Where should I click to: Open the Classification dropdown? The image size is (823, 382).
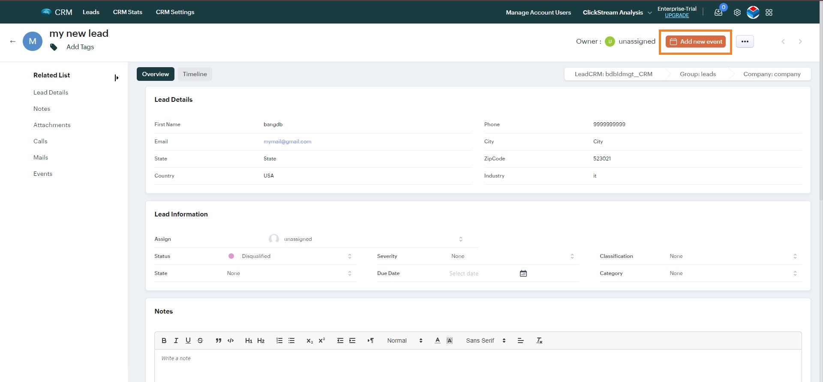click(x=733, y=256)
